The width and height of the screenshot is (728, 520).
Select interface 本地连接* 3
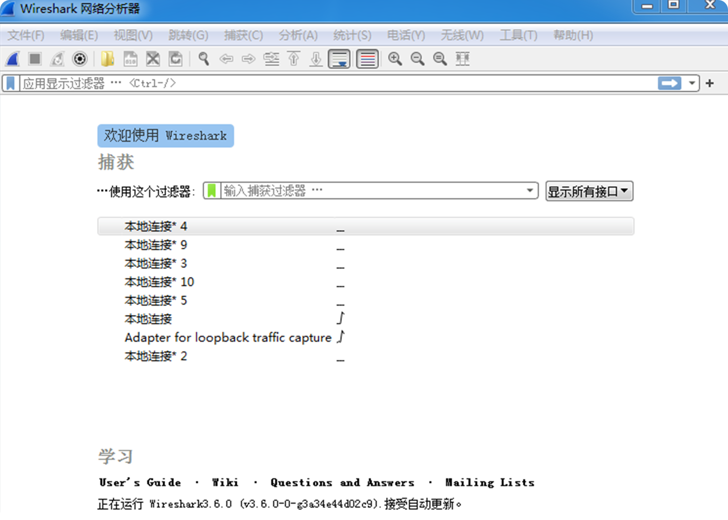tap(366, 263)
